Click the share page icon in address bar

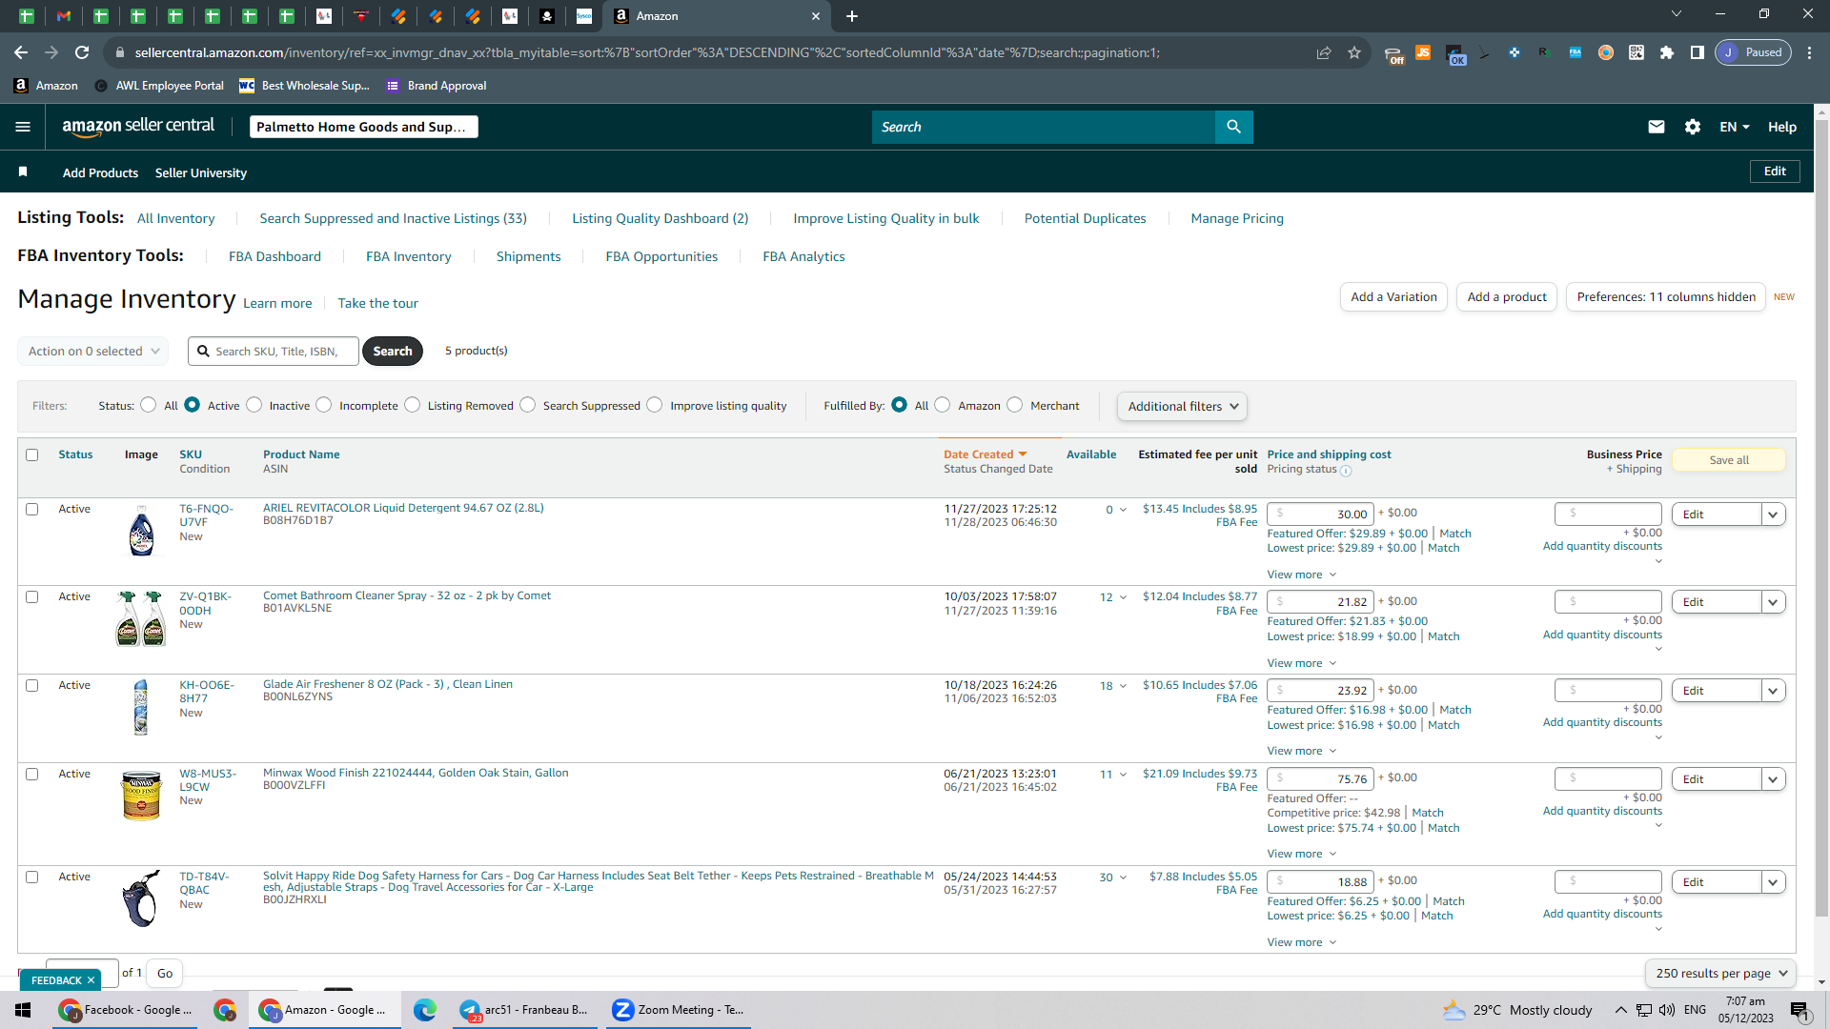tap(1324, 52)
